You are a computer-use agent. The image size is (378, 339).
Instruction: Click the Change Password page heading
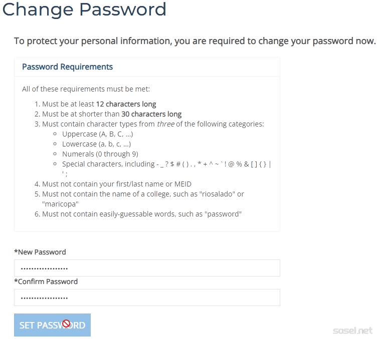click(x=84, y=9)
